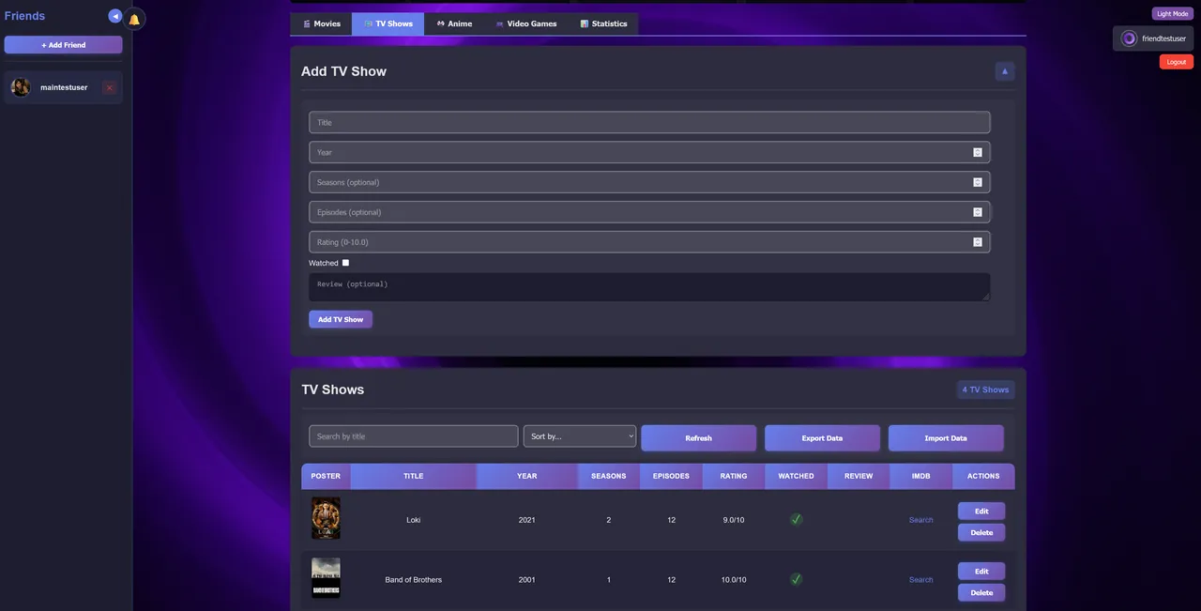The width and height of the screenshot is (1201, 611).
Task: Click the TITLE column header
Action: point(414,476)
